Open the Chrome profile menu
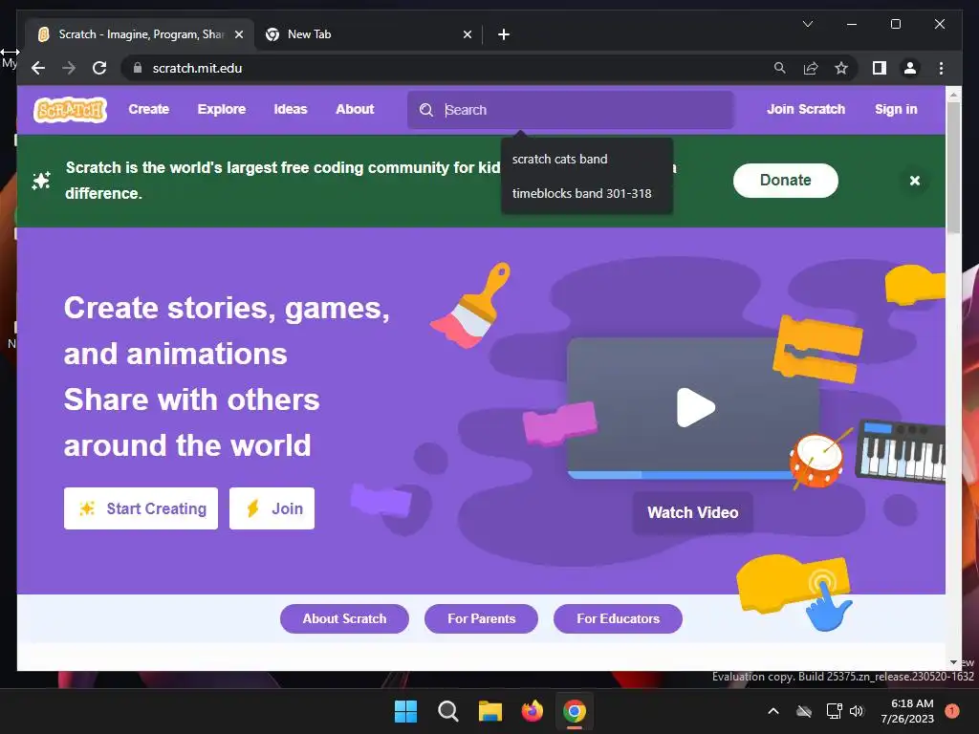979x734 pixels. coord(910,68)
